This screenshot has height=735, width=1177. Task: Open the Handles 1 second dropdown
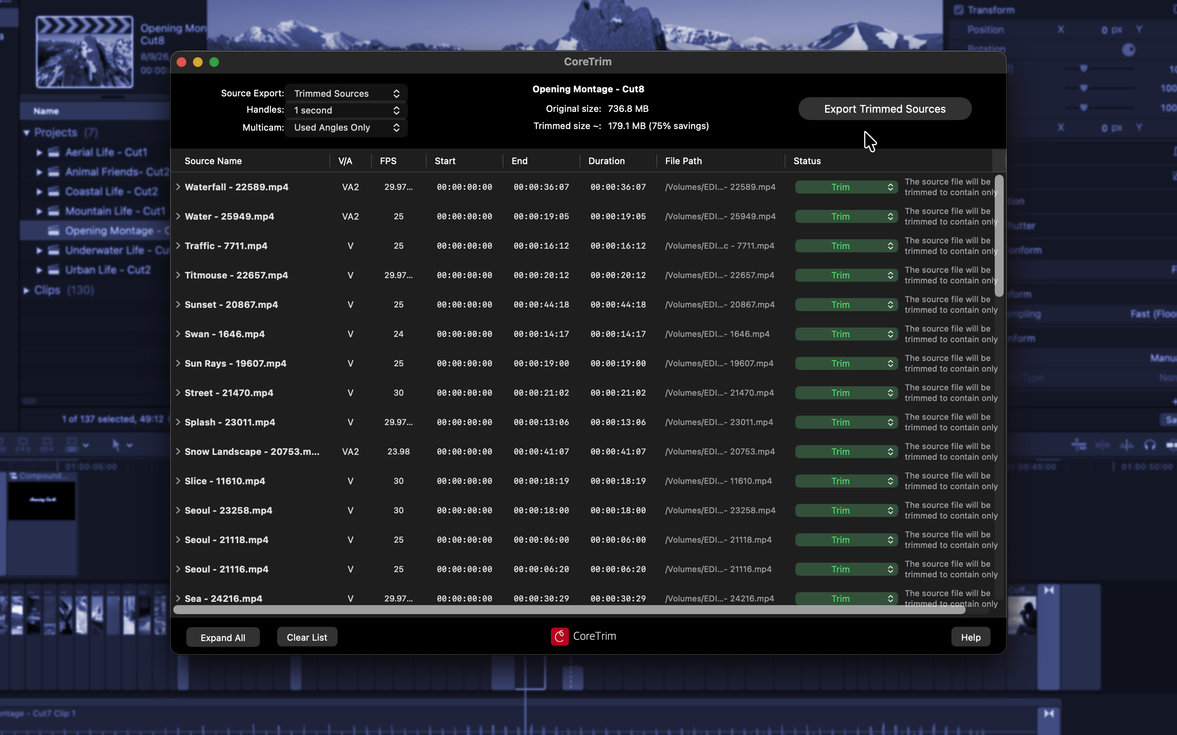click(x=346, y=110)
